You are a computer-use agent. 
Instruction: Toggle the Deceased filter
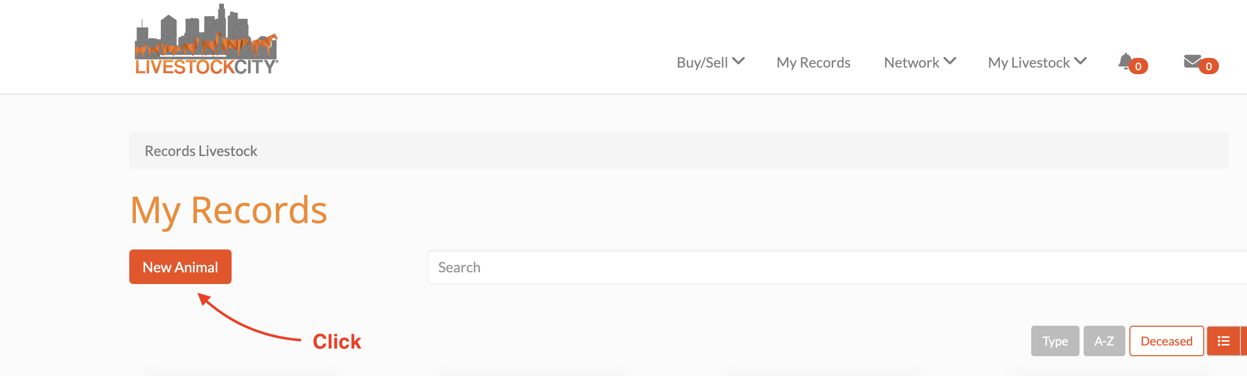coord(1167,341)
